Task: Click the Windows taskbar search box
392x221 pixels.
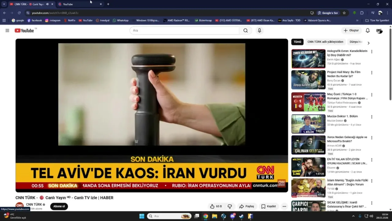Action: [169, 216]
